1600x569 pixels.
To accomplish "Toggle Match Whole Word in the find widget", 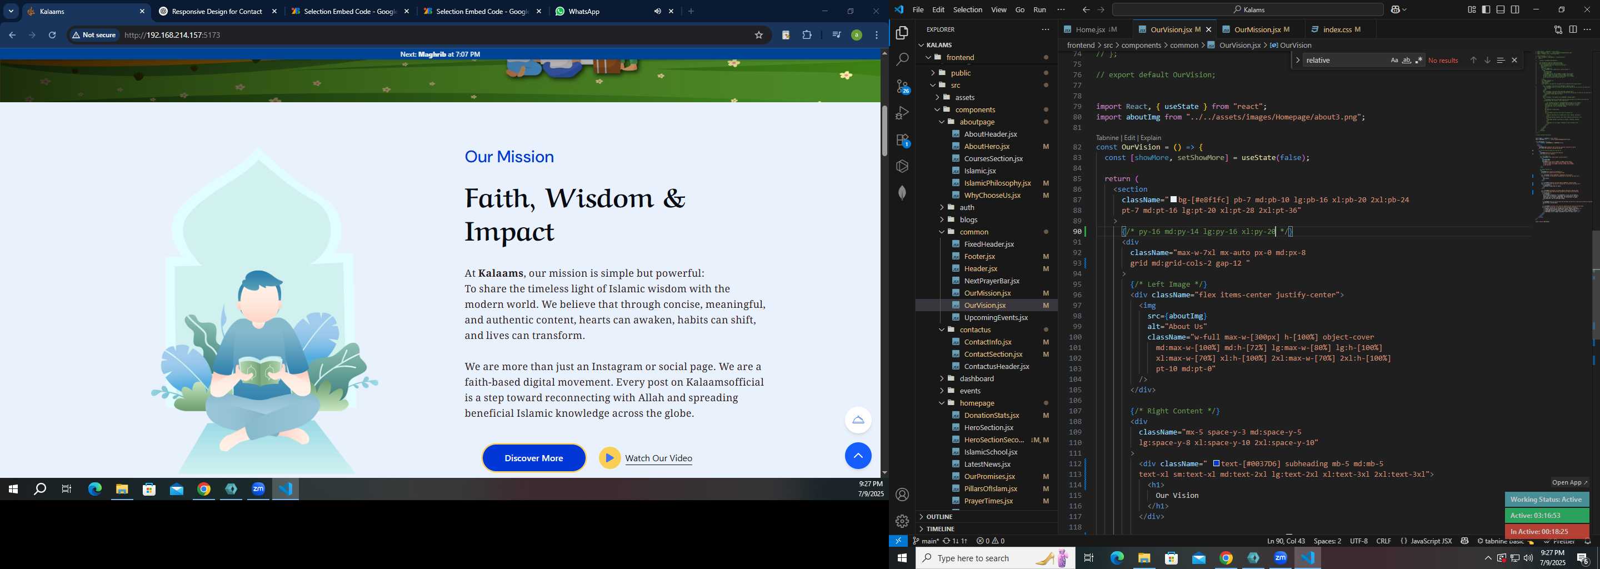I will coord(1406,60).
